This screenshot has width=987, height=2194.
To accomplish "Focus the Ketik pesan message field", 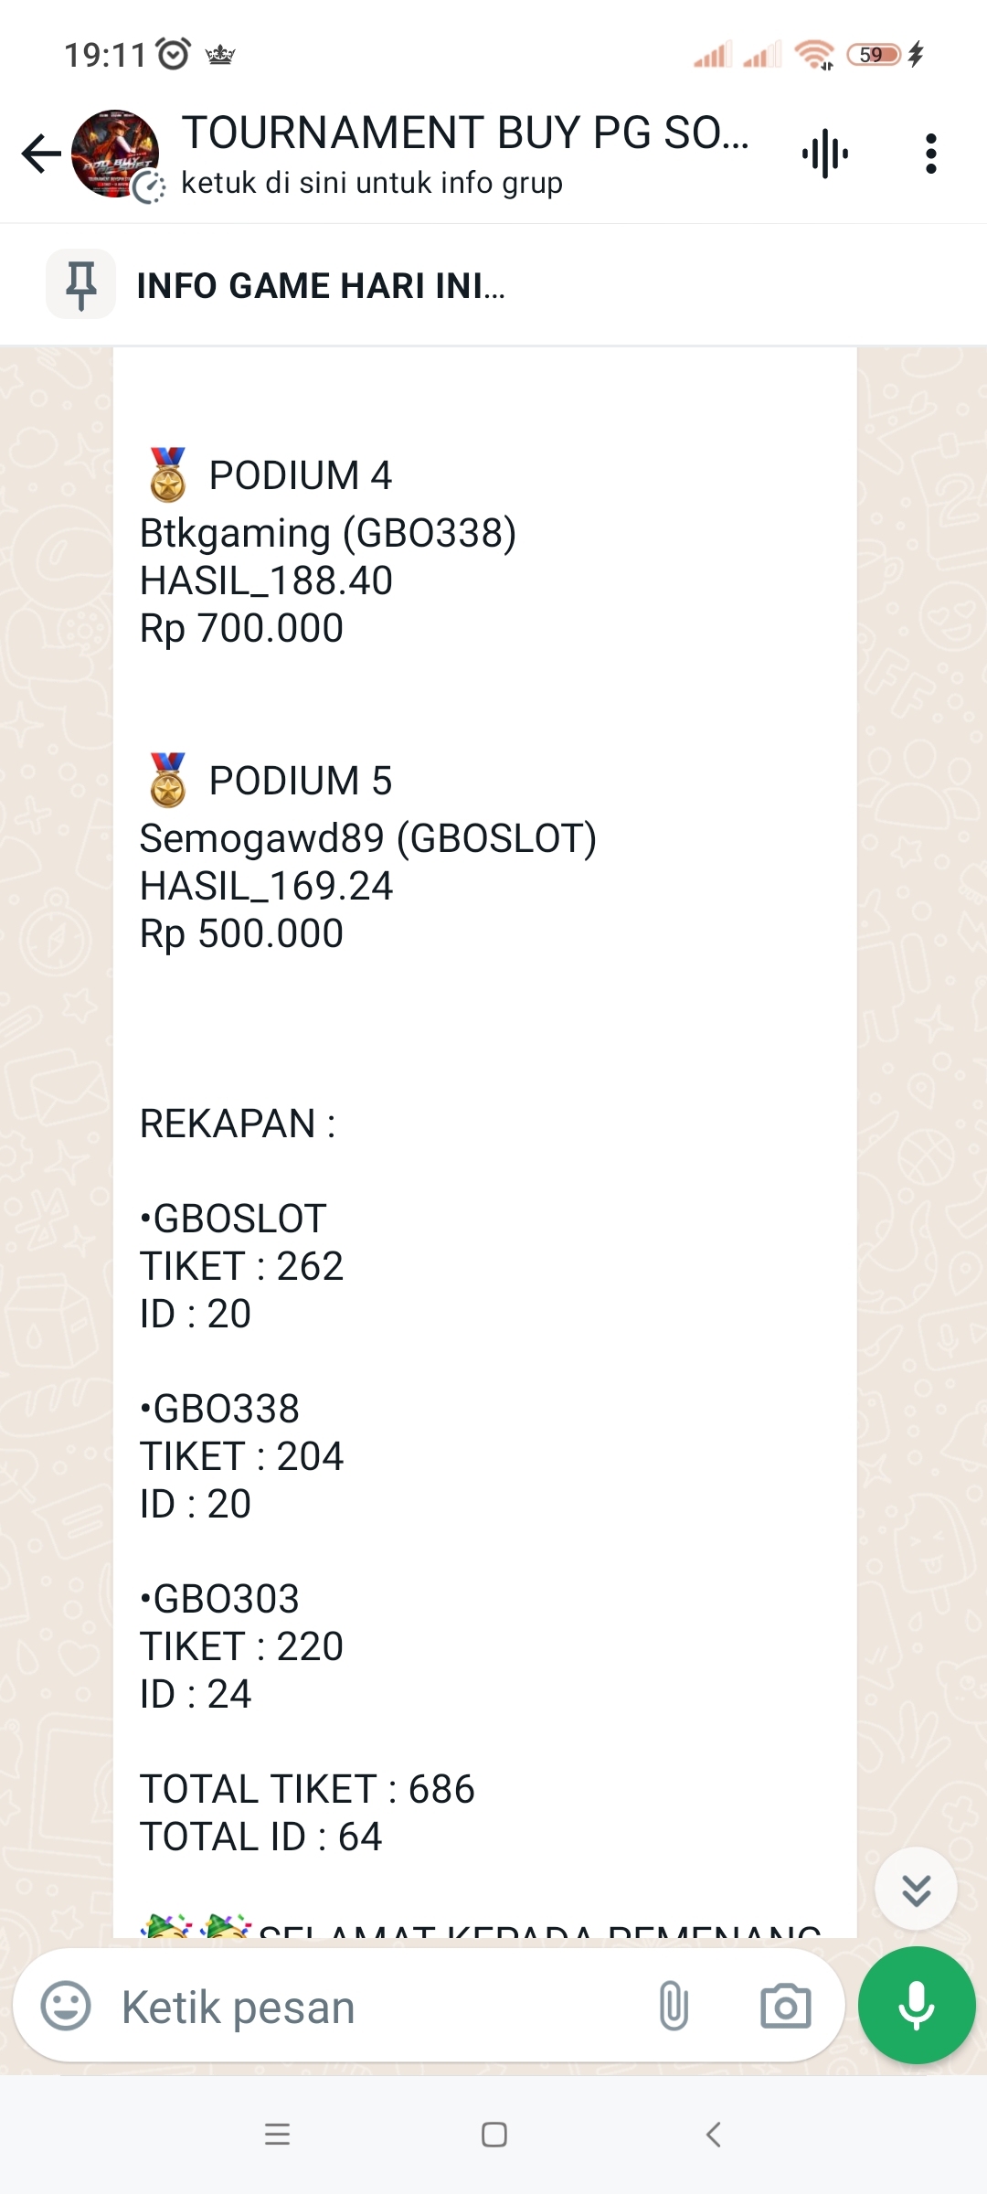I will [366, 2008].
